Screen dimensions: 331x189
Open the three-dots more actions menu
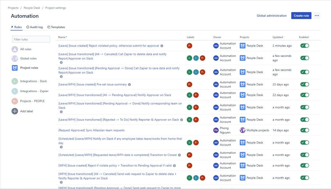pos(317,16)
